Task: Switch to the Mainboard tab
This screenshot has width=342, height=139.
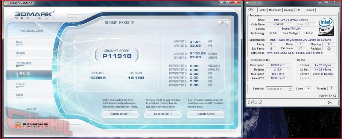Action: click(x=275, y=10)
